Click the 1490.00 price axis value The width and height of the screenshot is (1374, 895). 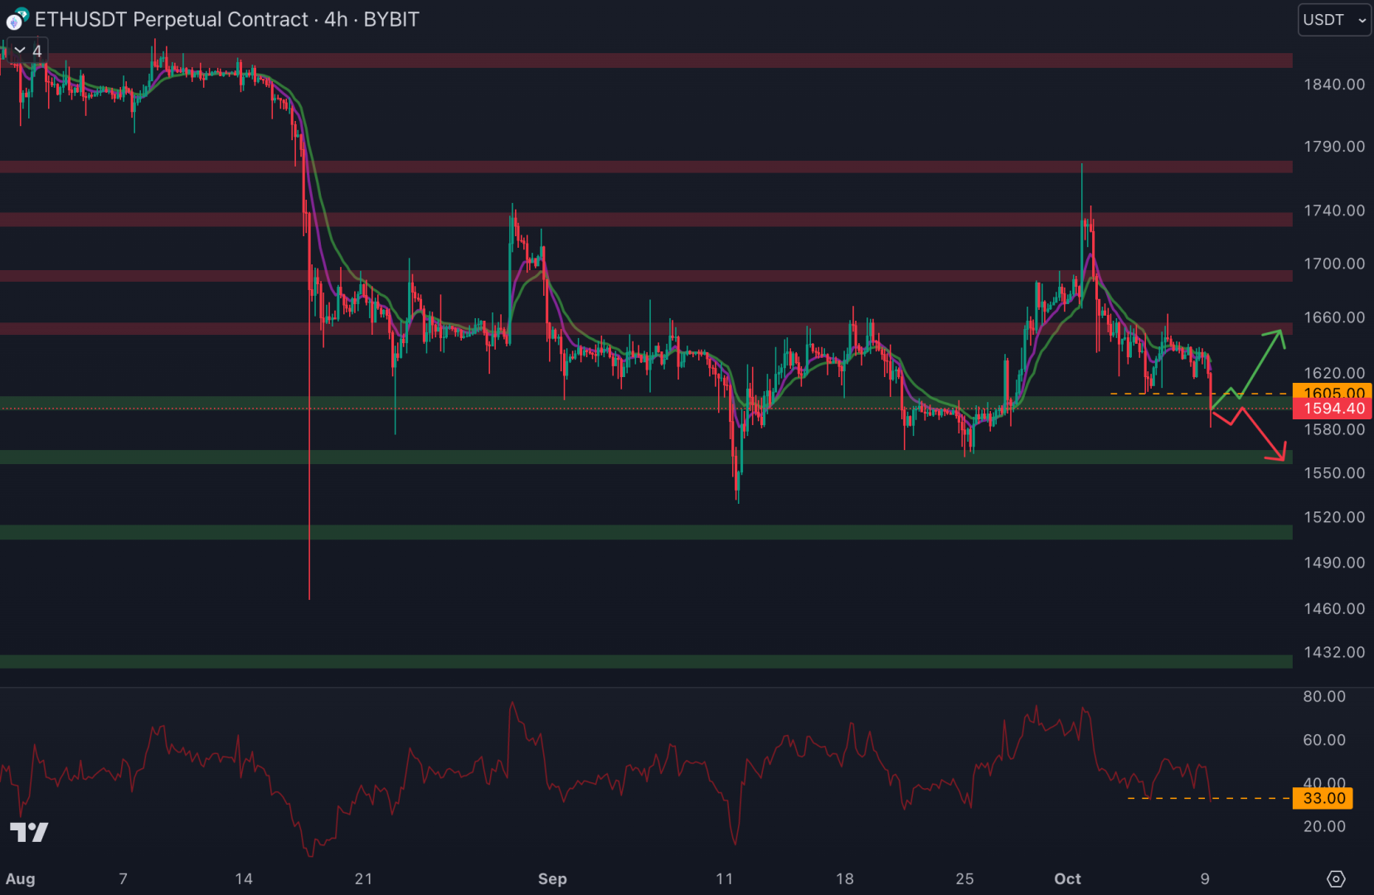pyautogui.click(x=1334, y=563)
